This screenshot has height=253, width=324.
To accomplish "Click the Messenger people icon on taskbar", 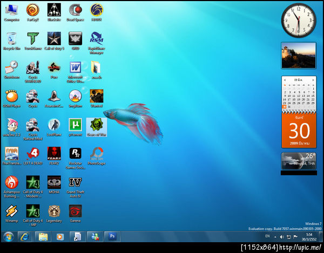I will tap(95, 237).
